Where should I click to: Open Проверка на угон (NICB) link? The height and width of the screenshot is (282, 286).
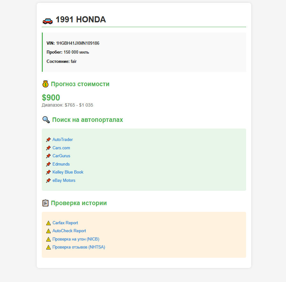76,239
